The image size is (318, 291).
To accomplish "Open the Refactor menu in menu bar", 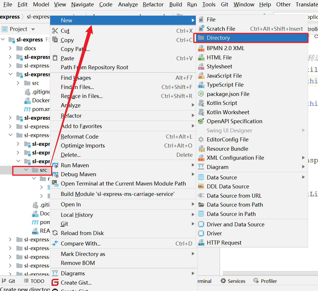I will pyautogui.click(x=153, y=4).
